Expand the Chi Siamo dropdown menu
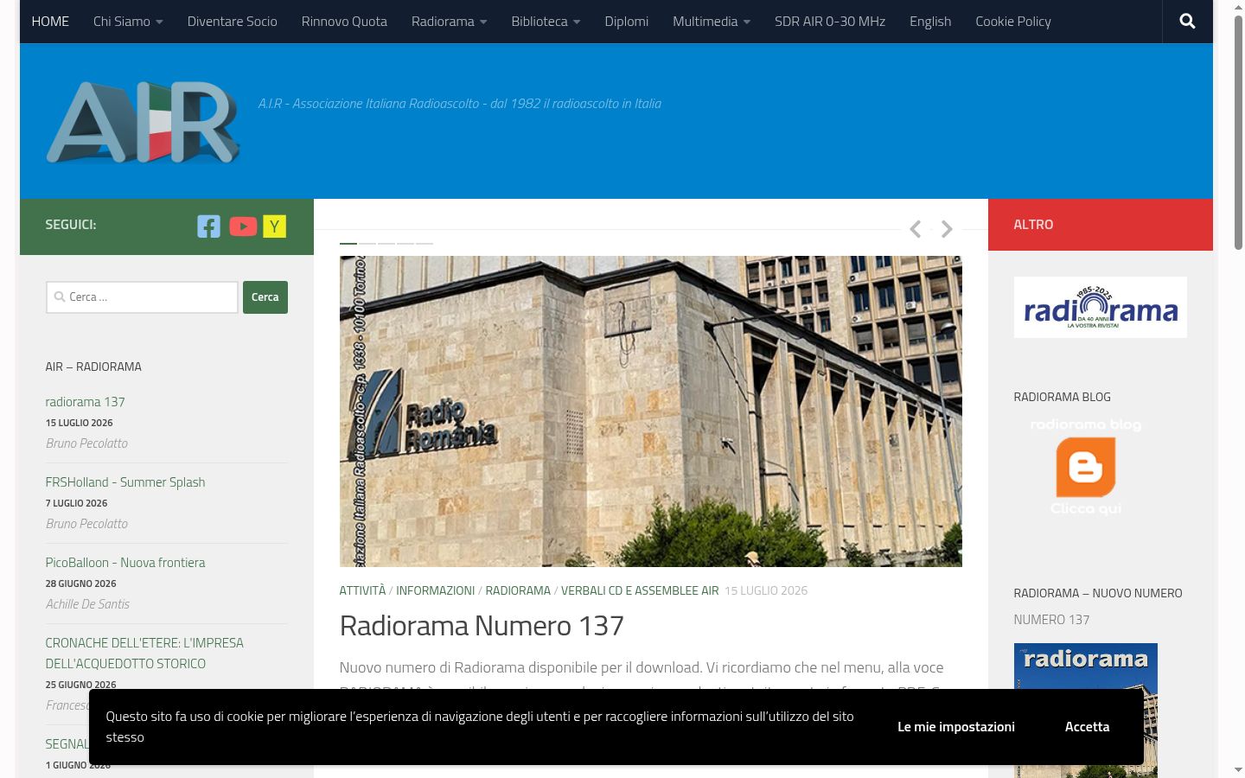This screenshot has height=778, width=1245. (128, 21)
